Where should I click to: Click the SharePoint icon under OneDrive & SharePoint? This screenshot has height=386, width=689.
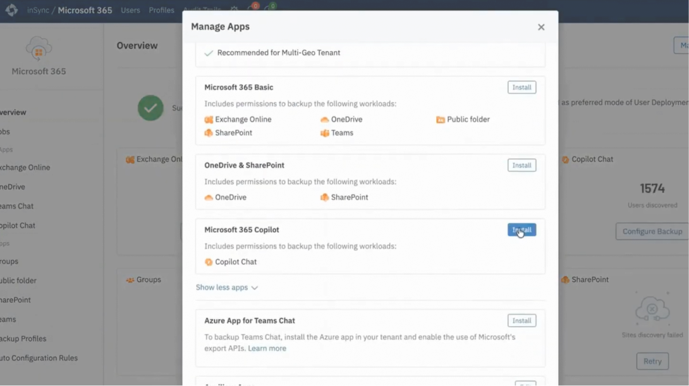325,197
